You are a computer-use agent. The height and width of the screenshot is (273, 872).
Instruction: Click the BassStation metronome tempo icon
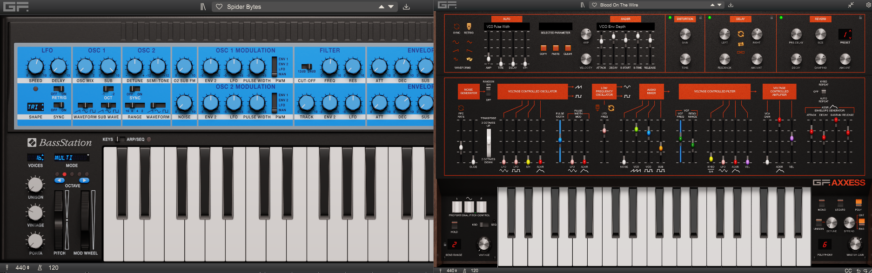click(x=40, y=267)
